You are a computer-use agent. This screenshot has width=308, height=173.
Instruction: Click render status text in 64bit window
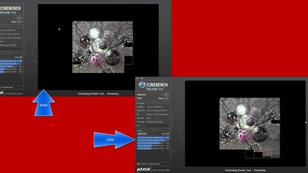[x=98, y=94]
